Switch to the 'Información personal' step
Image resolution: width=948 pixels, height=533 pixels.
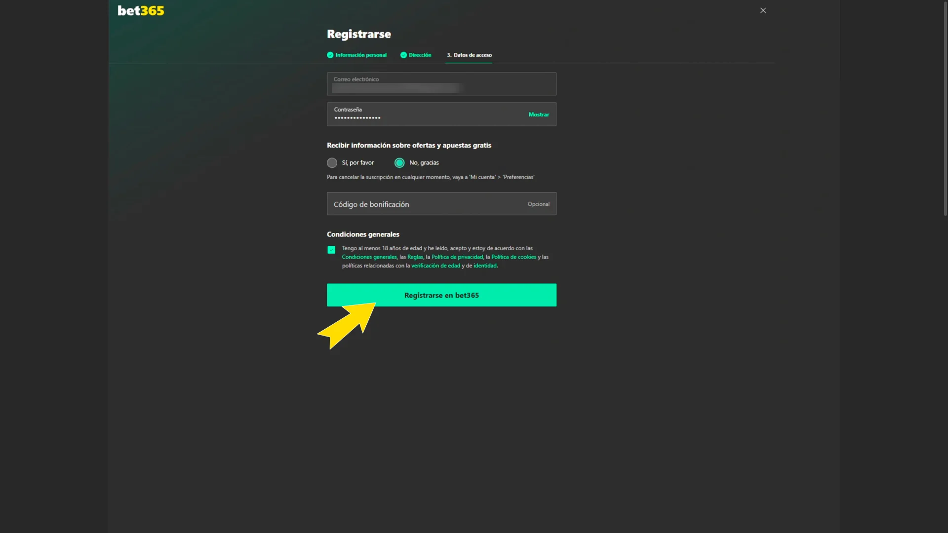pyautogui.click(x=361, y=55)
